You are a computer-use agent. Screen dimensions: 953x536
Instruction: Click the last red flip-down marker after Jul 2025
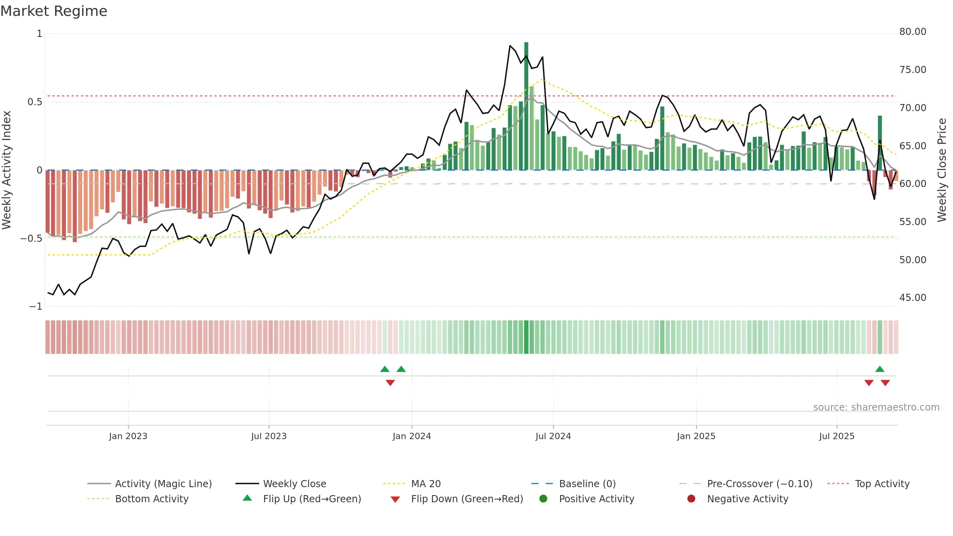[x=885, y=383]
